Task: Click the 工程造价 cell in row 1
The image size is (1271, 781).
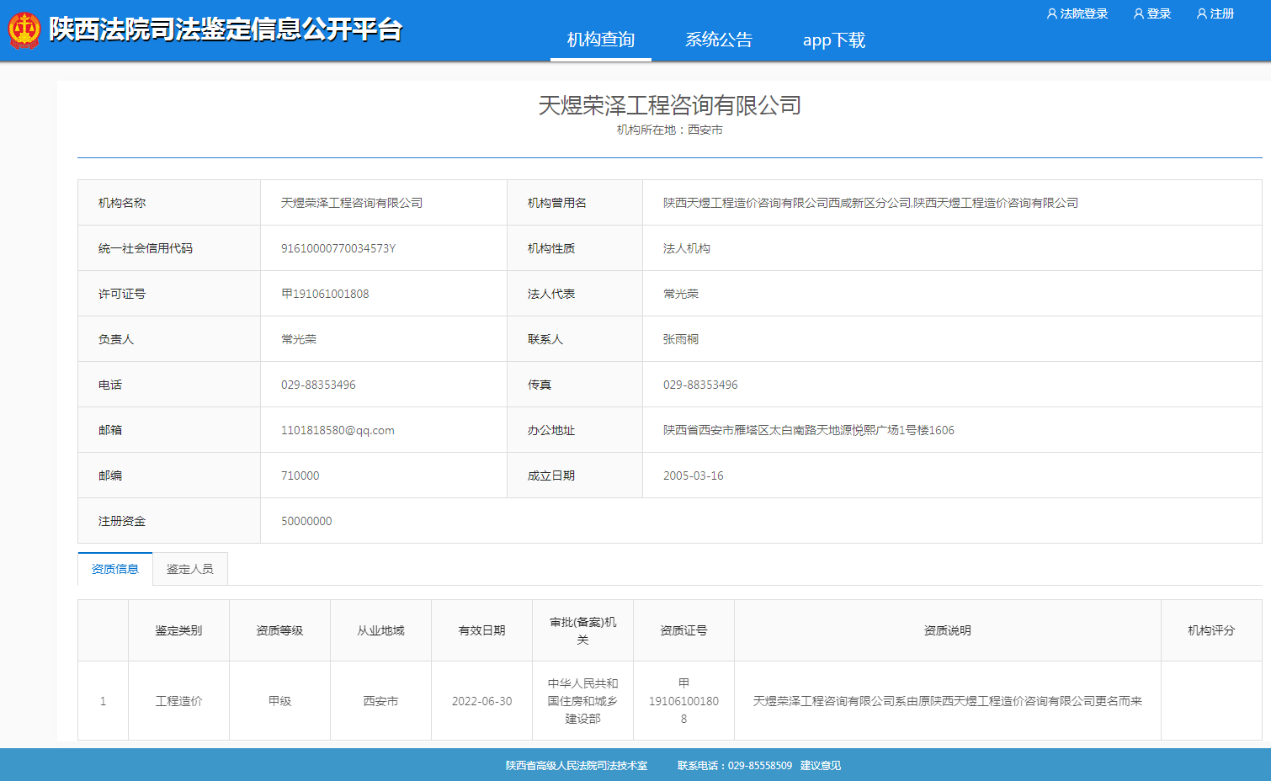Action: pos(178,701)
